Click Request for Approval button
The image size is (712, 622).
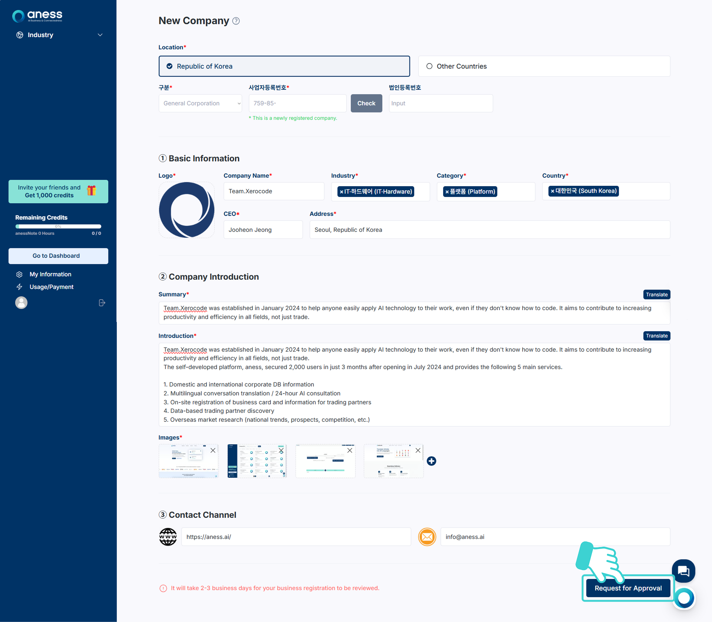click(x=628, y=588)
